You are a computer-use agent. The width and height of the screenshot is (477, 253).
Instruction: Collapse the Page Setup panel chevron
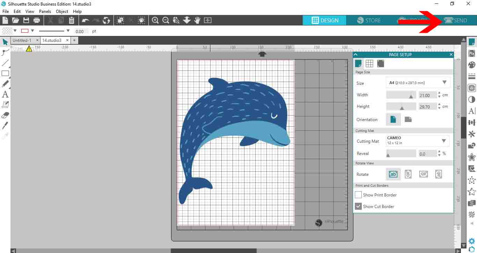click(x=355, y=54)
